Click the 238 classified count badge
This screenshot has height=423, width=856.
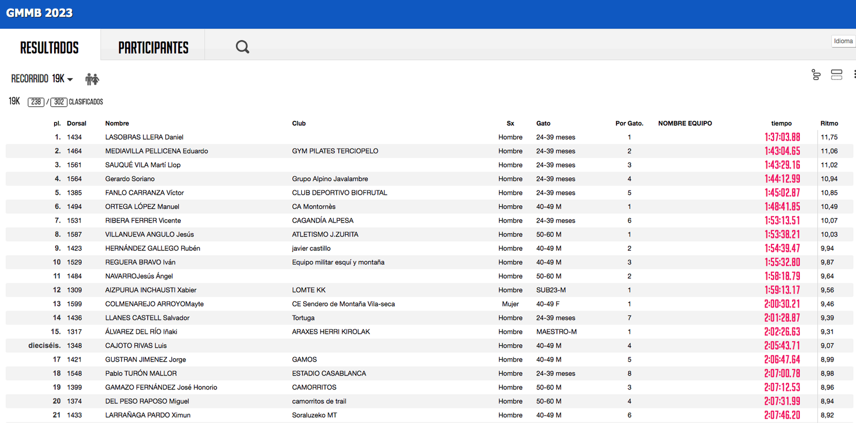coord(36,102)
